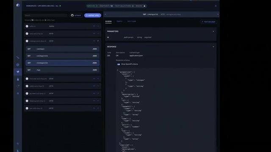This screenshot has height=152, width=271.
Task: Open the third tab after TRAFFIC
Action: [132, 22]
